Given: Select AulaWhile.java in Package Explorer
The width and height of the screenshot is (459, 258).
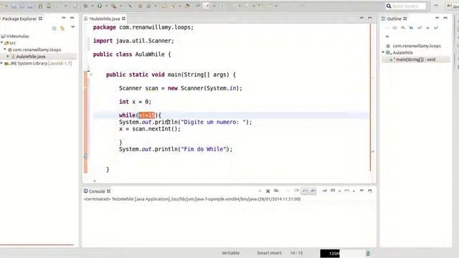Looking at the screenshot, I should tap(30, 57).
